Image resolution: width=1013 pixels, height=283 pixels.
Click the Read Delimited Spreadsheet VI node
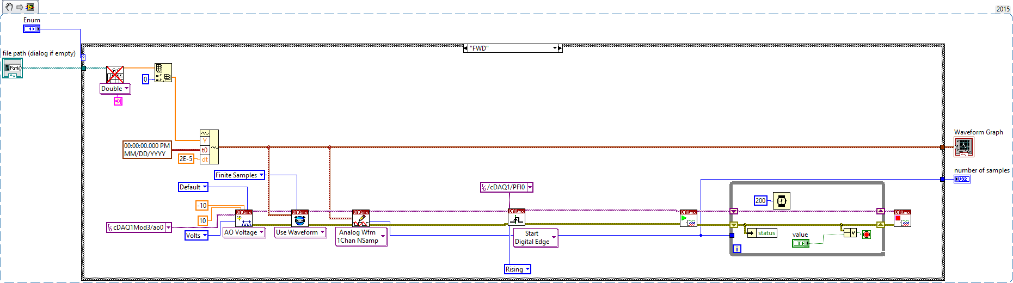coord(114,75)
